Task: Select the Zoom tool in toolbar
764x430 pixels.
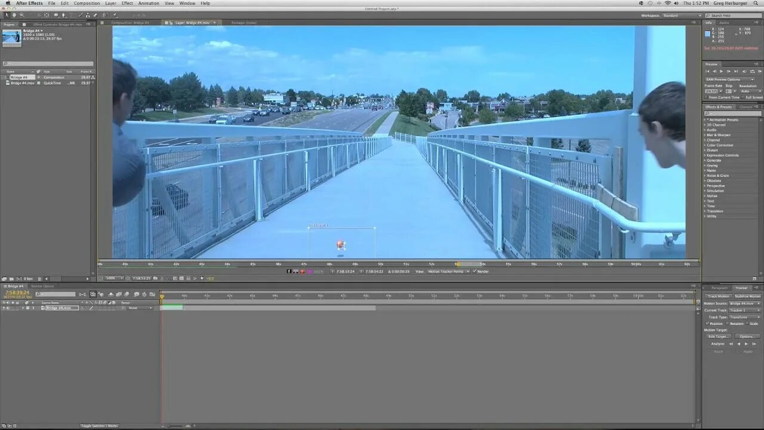Action: [22, 15]
